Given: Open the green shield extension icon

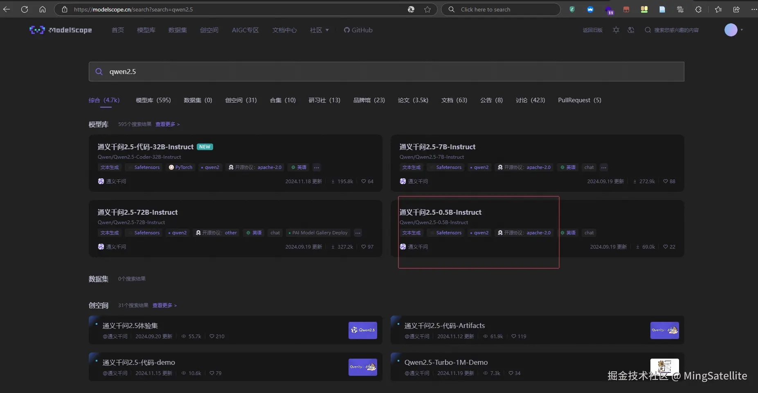Looking at the screenshot, I should click(572, 9).
